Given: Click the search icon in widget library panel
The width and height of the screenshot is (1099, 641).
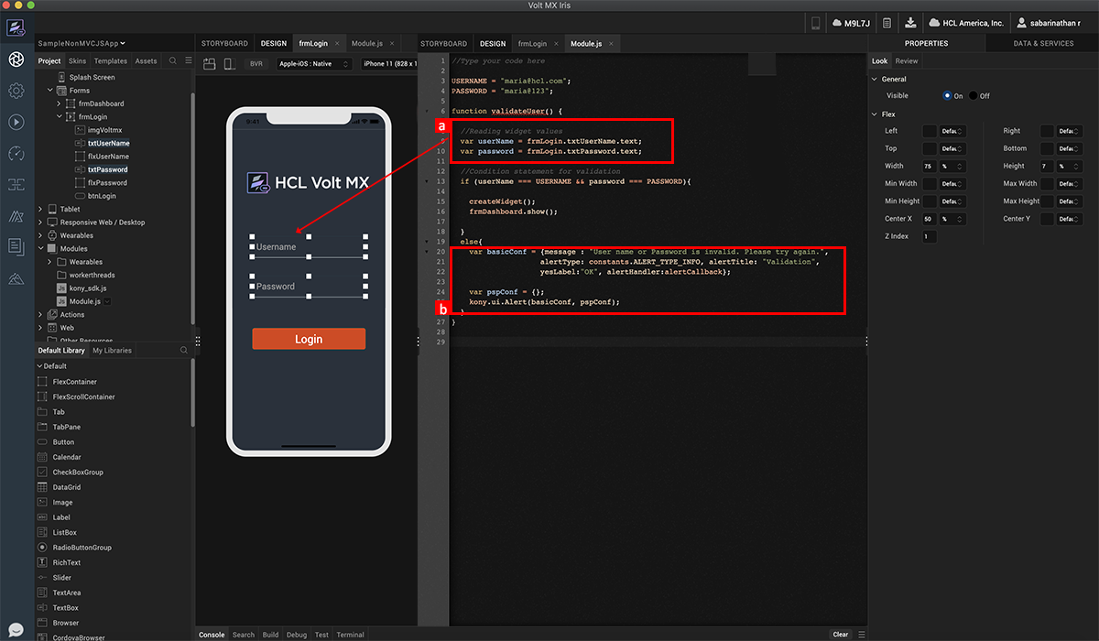Looking at the screenshot, I should pos(184,351).
